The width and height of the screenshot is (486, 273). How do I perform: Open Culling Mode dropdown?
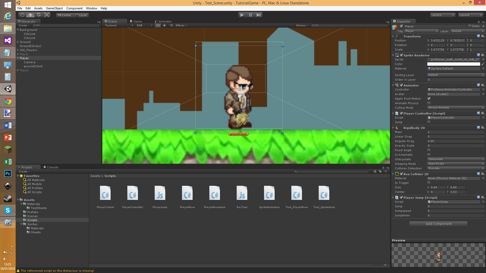click(456, 108)
